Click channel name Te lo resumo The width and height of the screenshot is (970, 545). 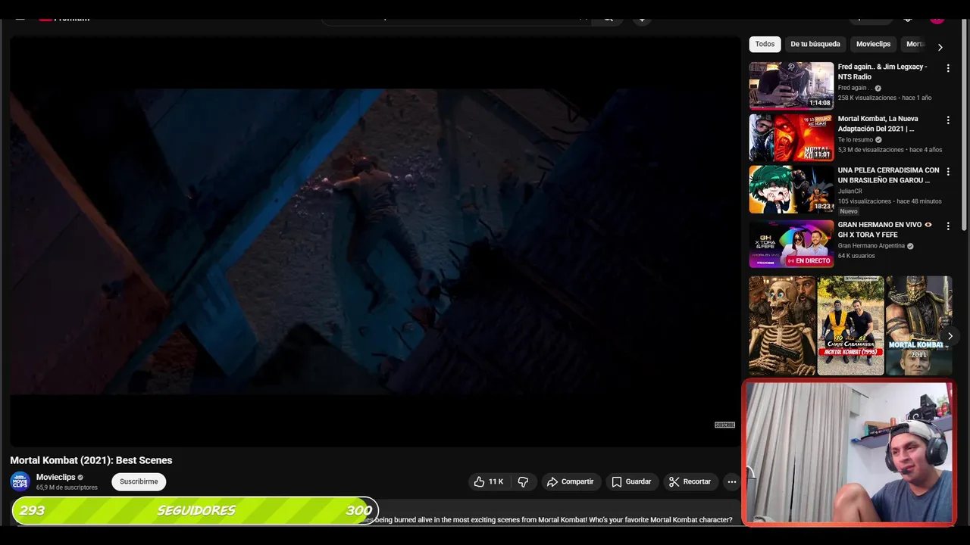[856, 140]
